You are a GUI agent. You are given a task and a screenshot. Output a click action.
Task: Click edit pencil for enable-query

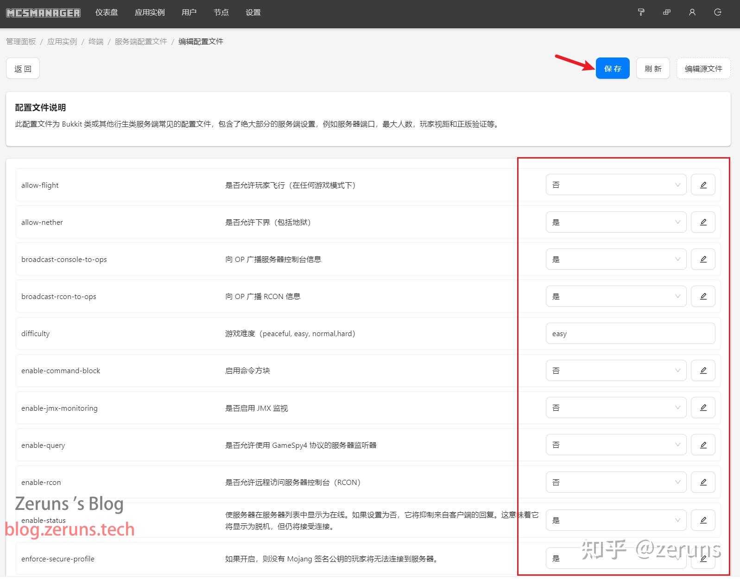click(703, 445)
